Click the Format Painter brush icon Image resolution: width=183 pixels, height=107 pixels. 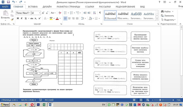point(12,20)
